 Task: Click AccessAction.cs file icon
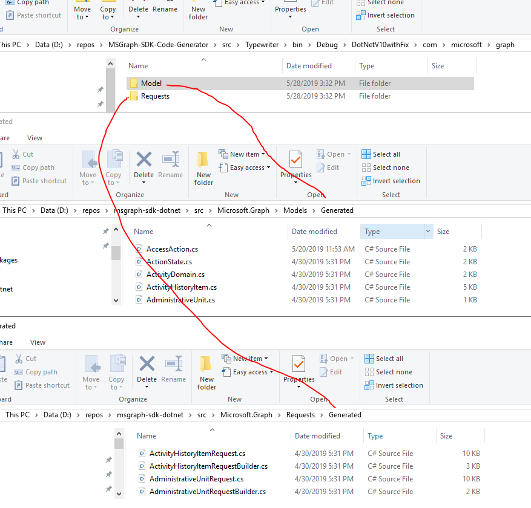pyautogui.click(x=139, y=249)
